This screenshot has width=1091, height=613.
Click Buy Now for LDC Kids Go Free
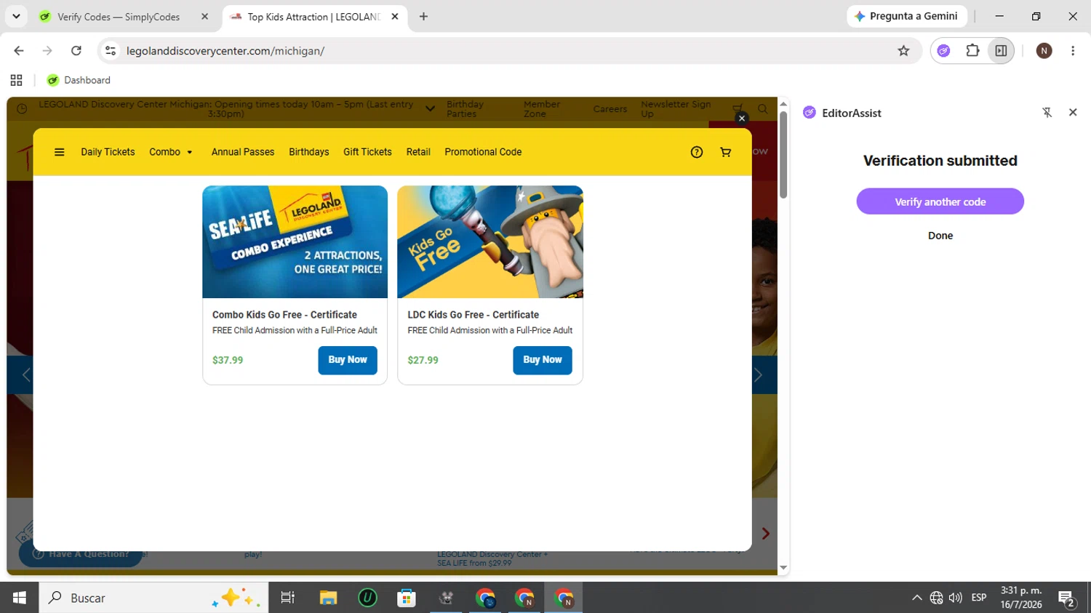pos(543,360)
